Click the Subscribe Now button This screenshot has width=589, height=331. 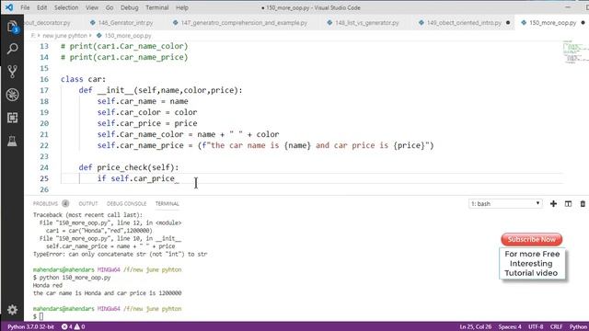(x=532, y=239)
